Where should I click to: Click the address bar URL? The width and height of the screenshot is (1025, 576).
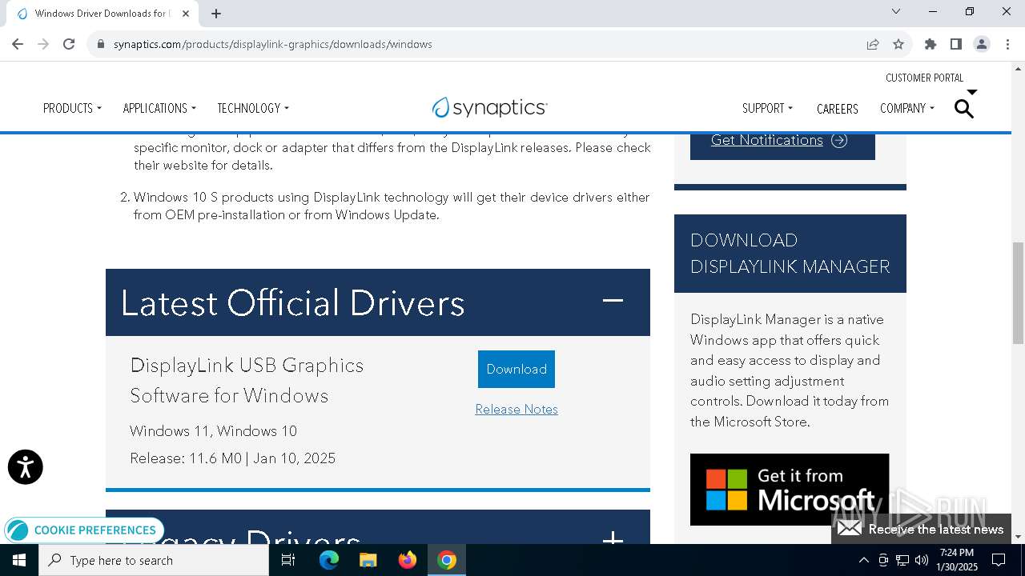[x=273, y=44]
